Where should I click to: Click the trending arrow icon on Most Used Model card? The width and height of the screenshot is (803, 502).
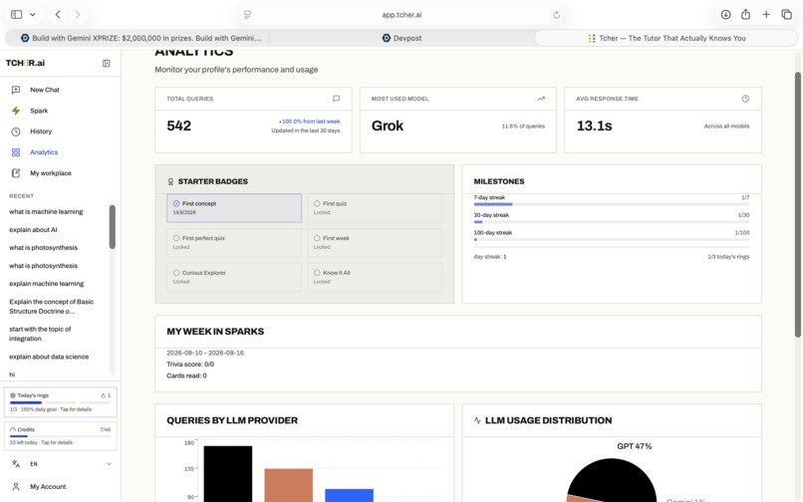[541, 99]
